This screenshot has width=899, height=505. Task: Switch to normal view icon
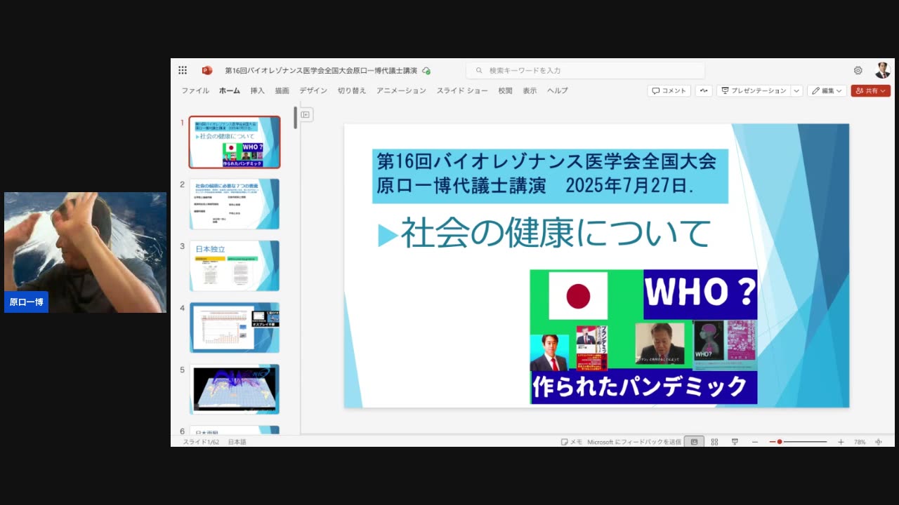tap(694, 442)
